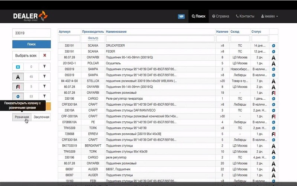
Task: Select the Осушитель name cell
Action: tap(160, 63)
